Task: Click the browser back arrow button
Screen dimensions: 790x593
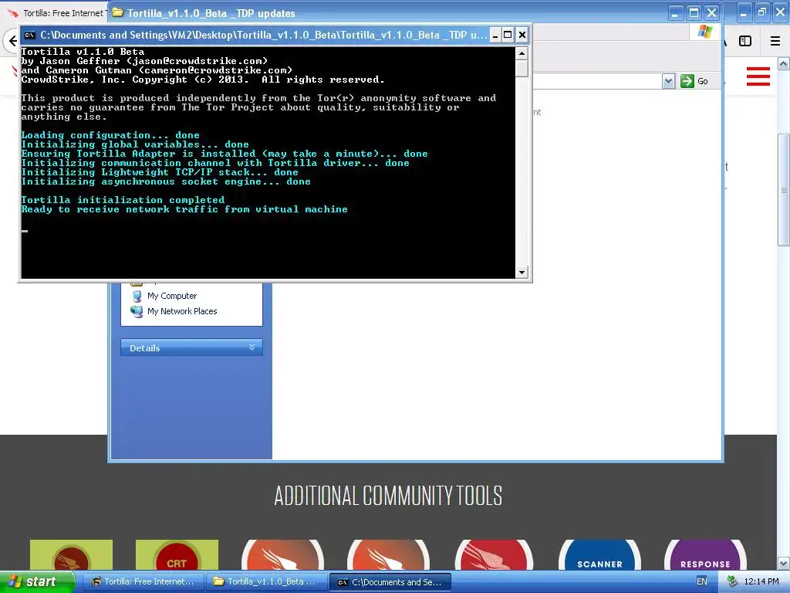Action: click(x=12, y=41)
